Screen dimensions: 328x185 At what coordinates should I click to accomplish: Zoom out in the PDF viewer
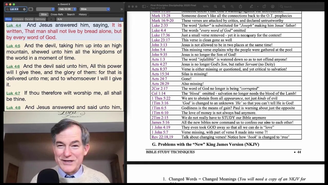[216, 6]
